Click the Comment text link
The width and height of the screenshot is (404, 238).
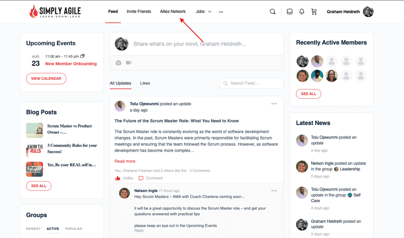tap(154, 178)
